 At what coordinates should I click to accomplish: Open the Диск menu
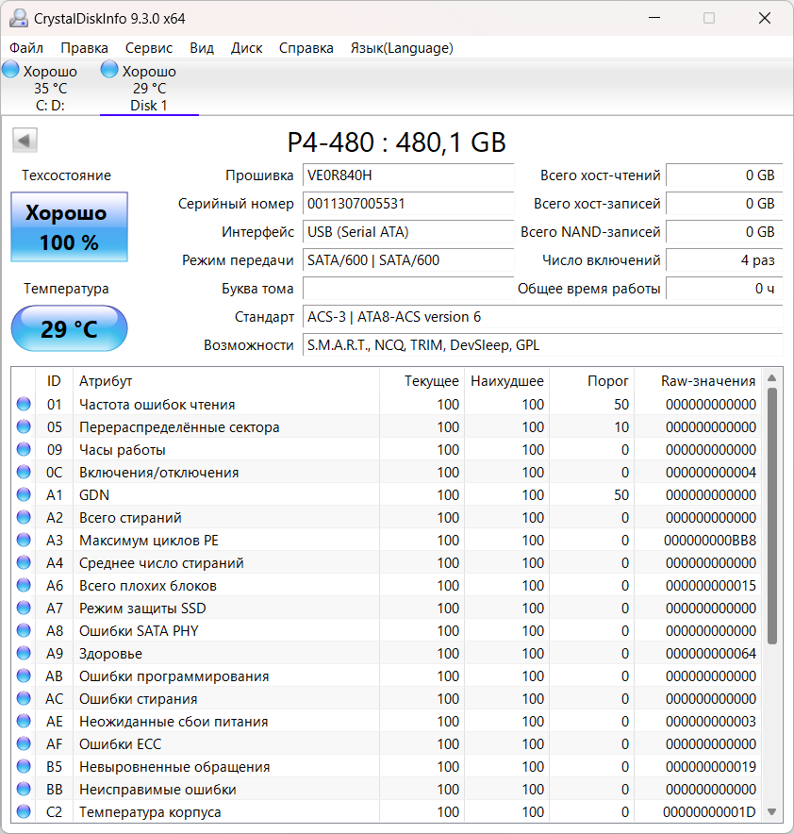(x=247, y=48)
